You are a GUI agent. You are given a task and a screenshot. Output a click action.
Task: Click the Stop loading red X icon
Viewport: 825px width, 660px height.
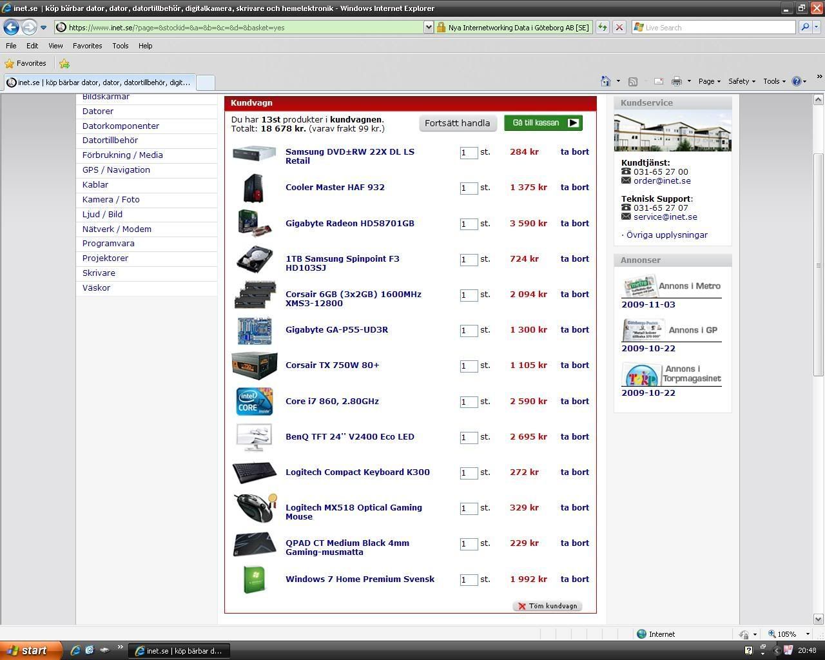pos(619,27)
